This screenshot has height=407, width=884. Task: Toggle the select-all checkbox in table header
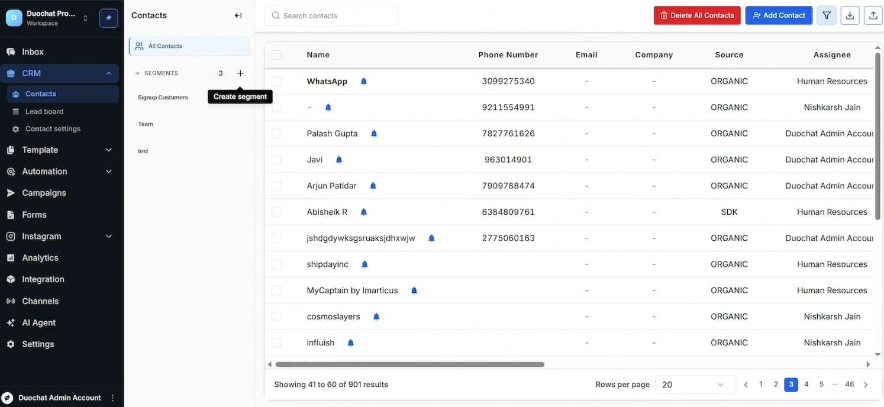276,55
